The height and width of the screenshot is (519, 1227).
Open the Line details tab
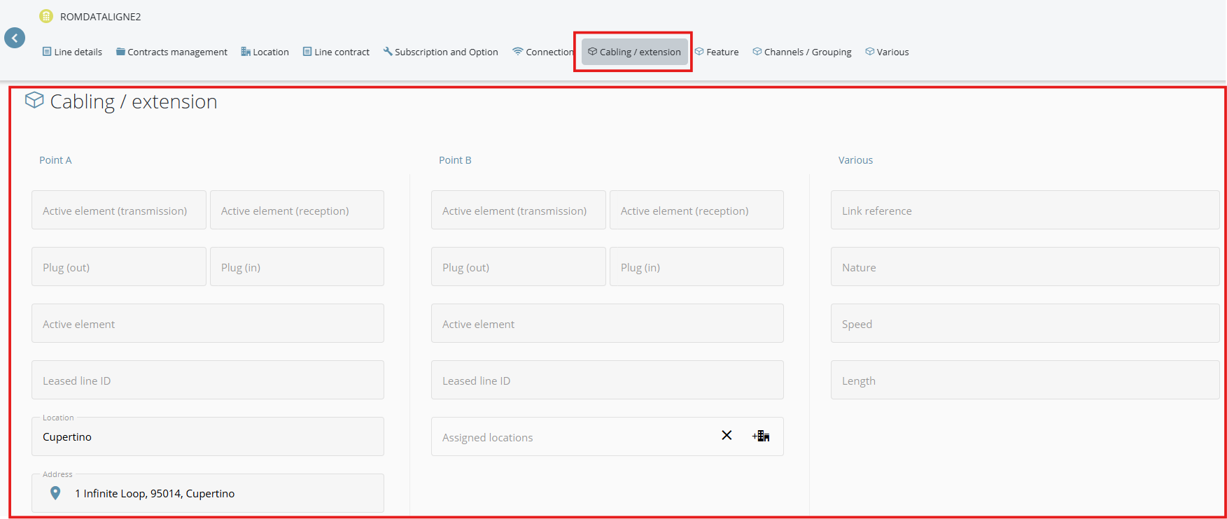coord(72,52)
